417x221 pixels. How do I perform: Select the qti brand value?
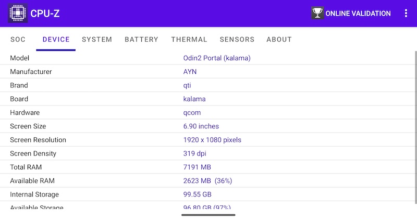187,85
